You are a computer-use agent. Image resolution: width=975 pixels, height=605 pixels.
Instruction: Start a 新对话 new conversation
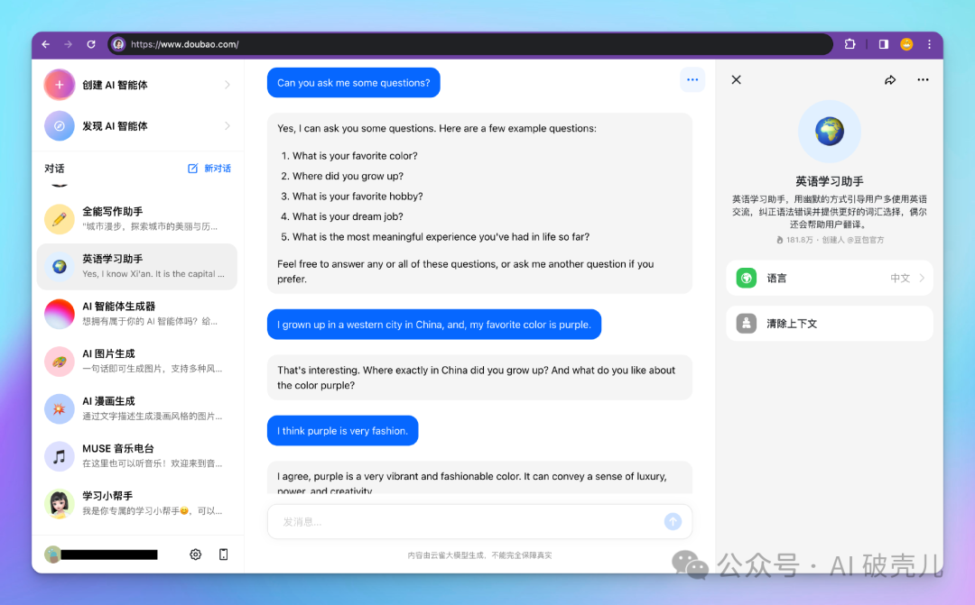pyautogui.click(x=209, y=169)
